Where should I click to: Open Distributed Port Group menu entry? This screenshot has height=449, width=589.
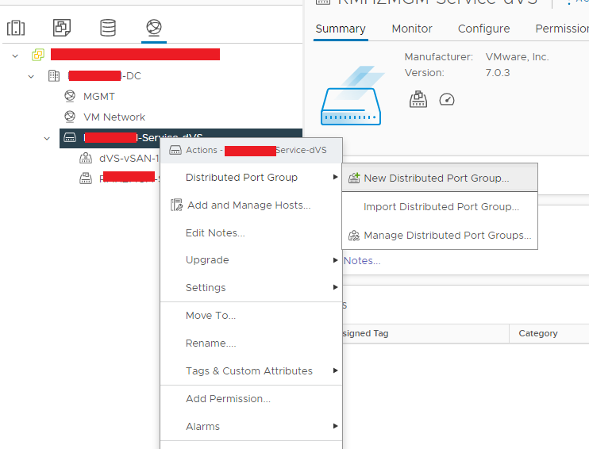point(251,177)
